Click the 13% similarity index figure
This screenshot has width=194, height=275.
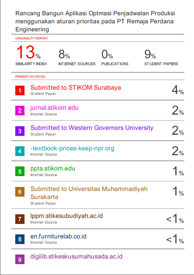coord(29,52)
